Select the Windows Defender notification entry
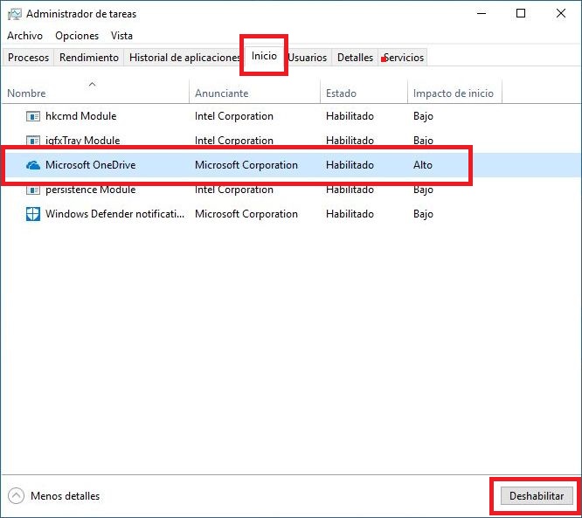Image resolution: width=582 pixels, height=518 pixels. click(x=114, y=214)
